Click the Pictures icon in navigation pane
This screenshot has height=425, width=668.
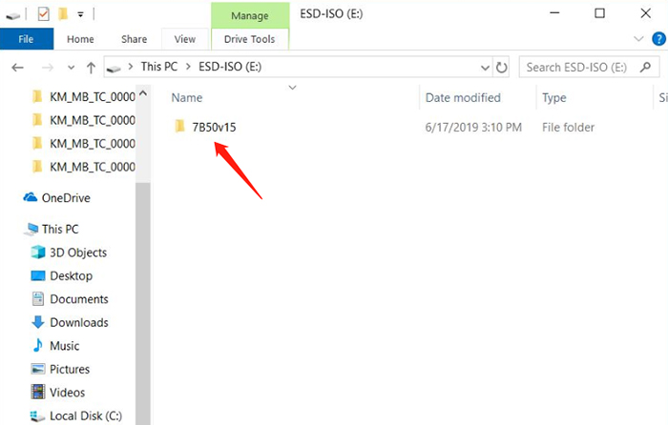pos(38,369)
